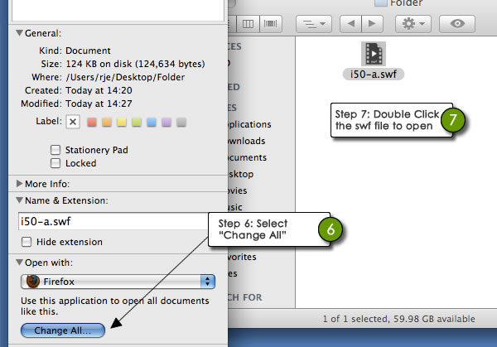
Task: Open the arrange items toolbar menu
Action: 314,24
